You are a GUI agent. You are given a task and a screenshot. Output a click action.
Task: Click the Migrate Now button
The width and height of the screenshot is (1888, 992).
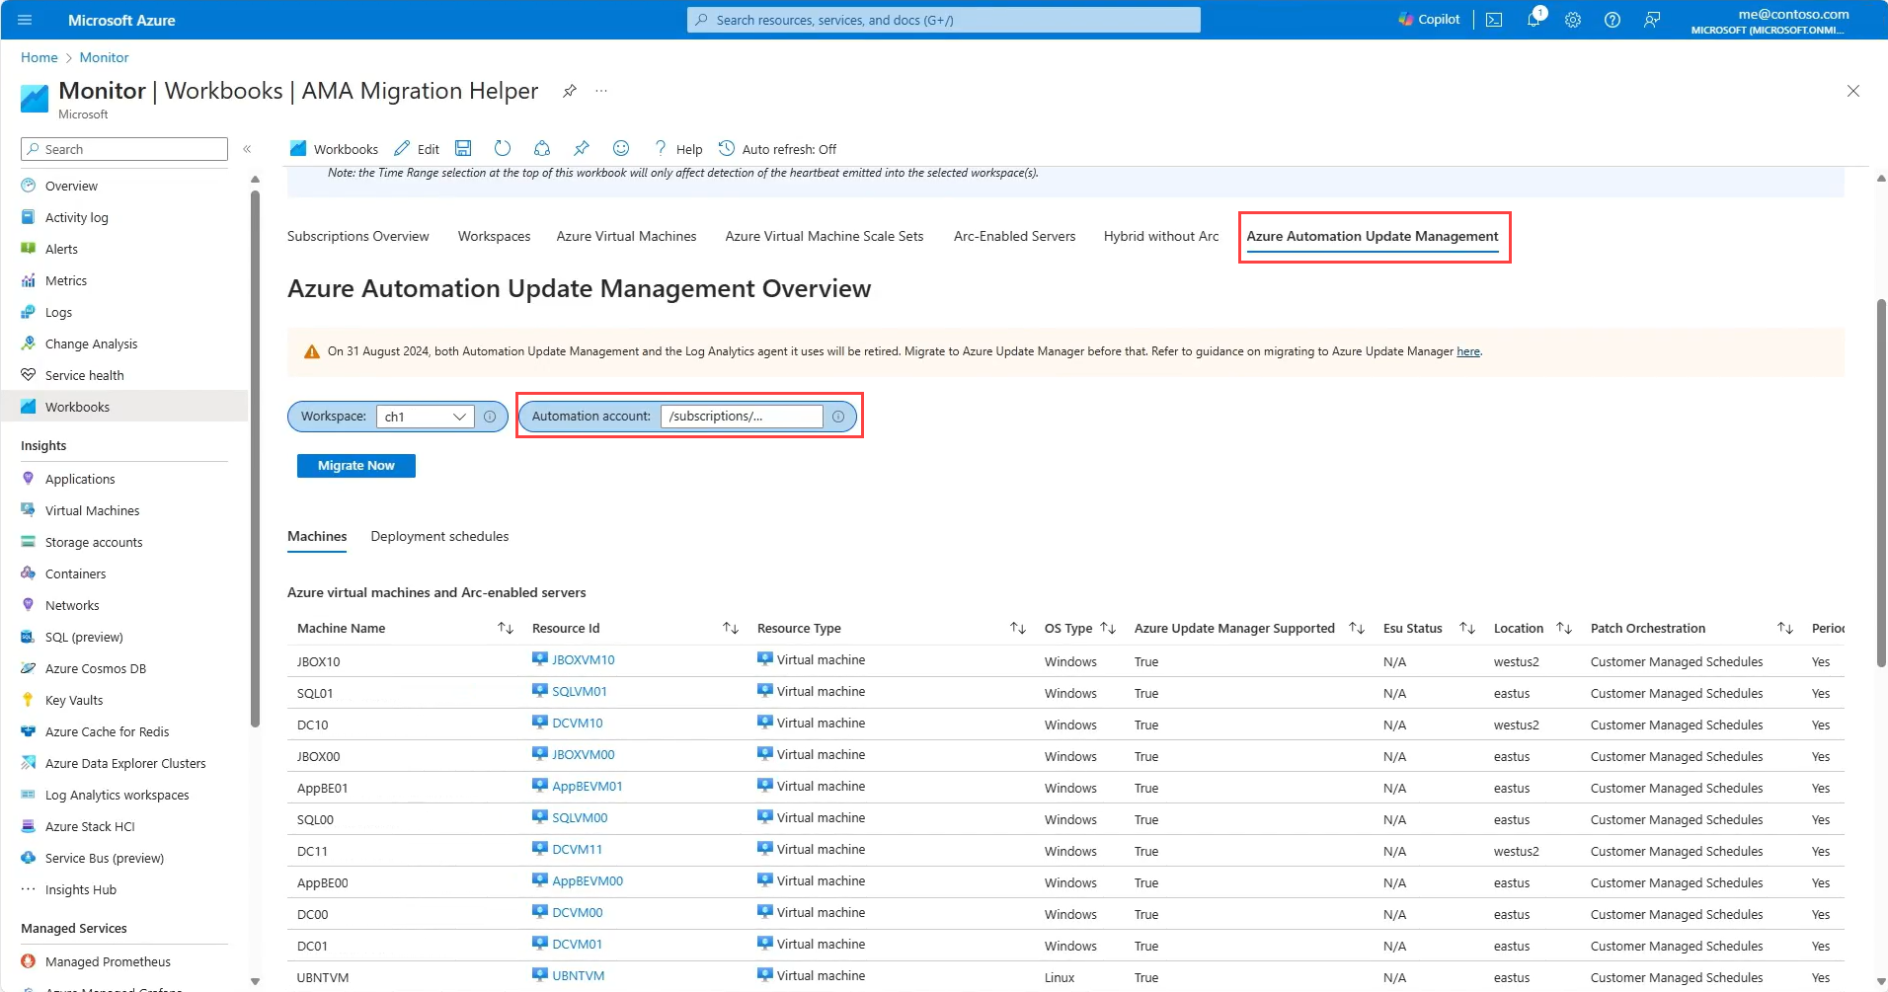[355, 466]
